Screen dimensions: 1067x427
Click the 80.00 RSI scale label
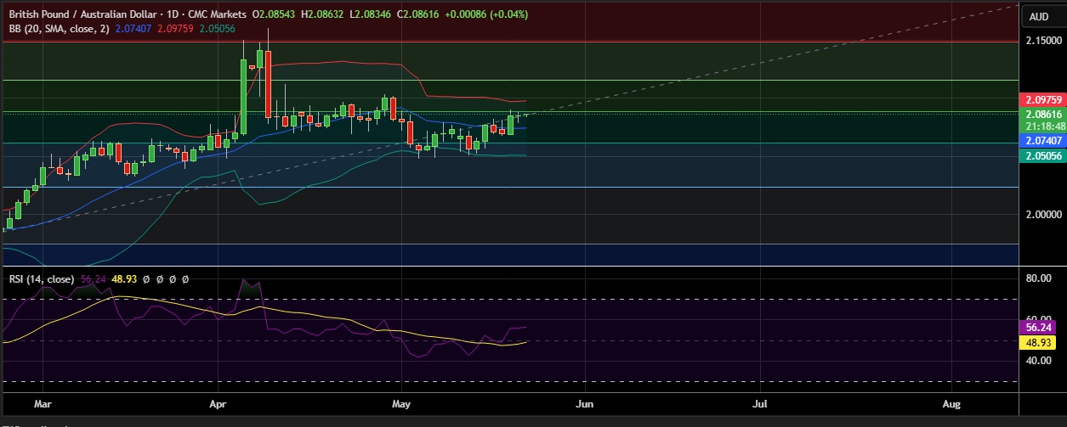point(1038,278)
